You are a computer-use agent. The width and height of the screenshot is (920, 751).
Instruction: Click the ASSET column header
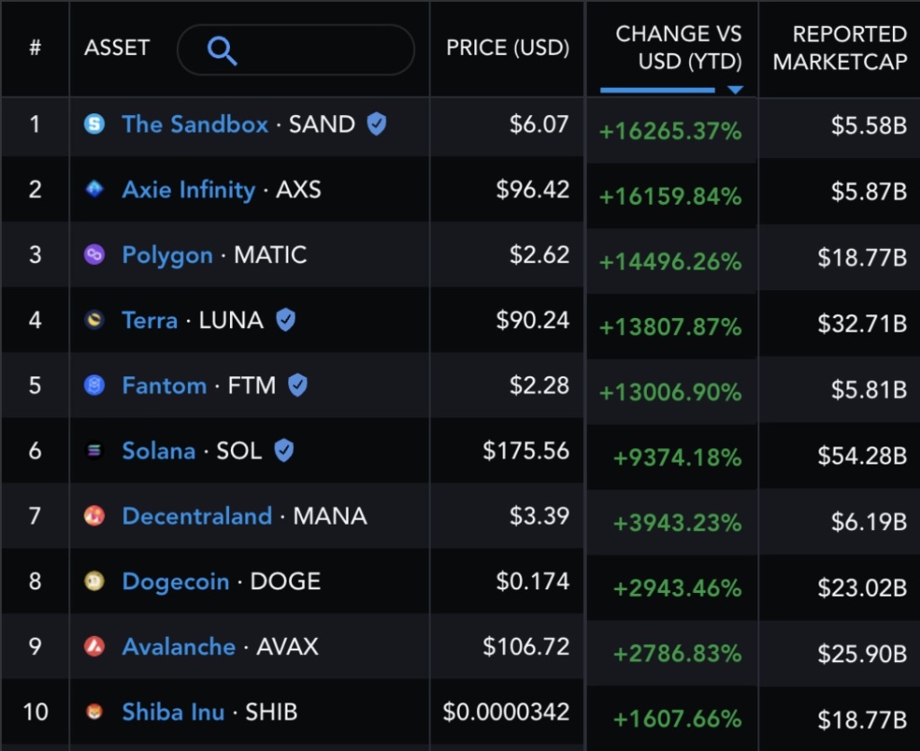[117, 49]
